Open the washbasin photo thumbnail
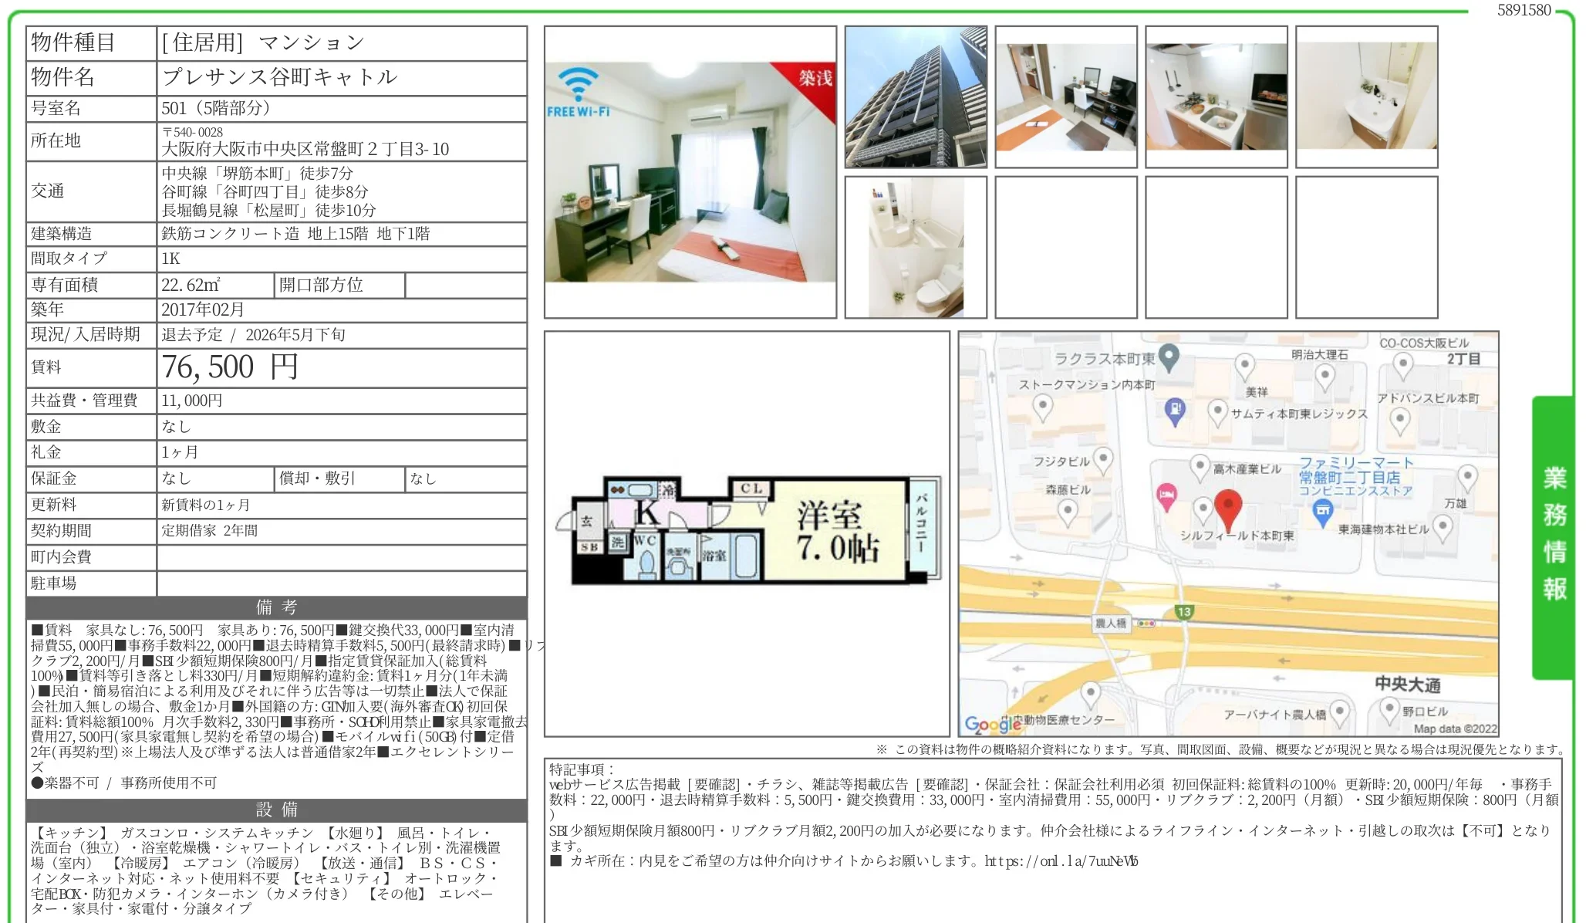Viewport: 1586px width, 923px height. coord(1366,97)
